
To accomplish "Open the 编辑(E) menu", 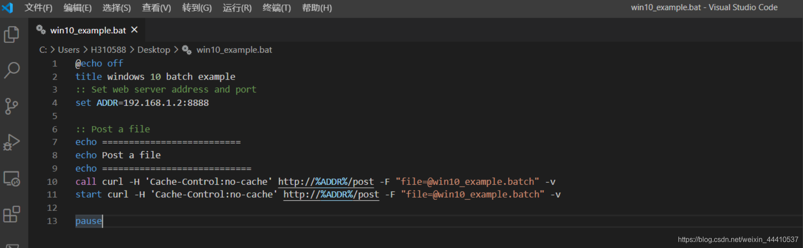I will point(78,8).
